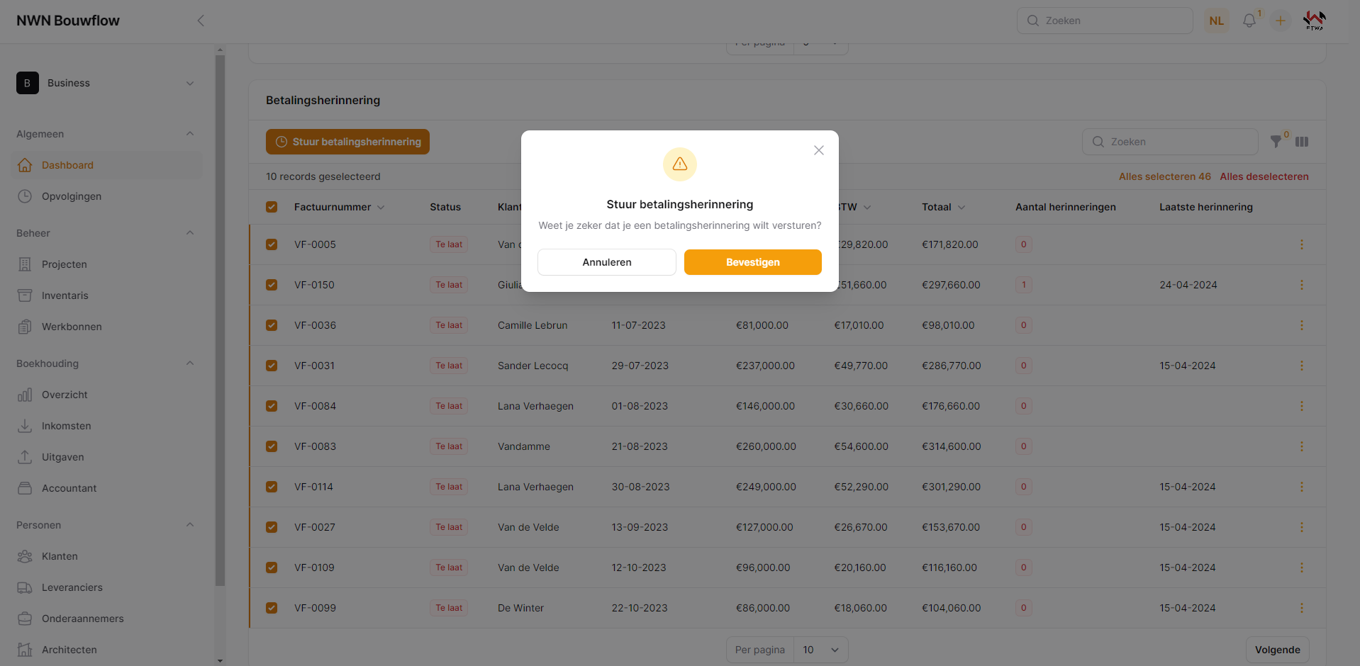Click the Annuleren button
This screenshot has height=666, width=1360.
pos(606,262)
